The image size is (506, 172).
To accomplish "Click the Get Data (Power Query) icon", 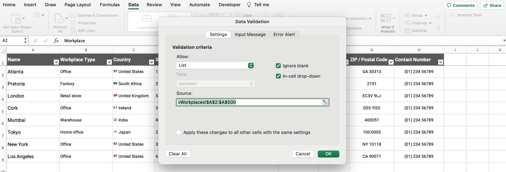I will [x=16, y=18].
